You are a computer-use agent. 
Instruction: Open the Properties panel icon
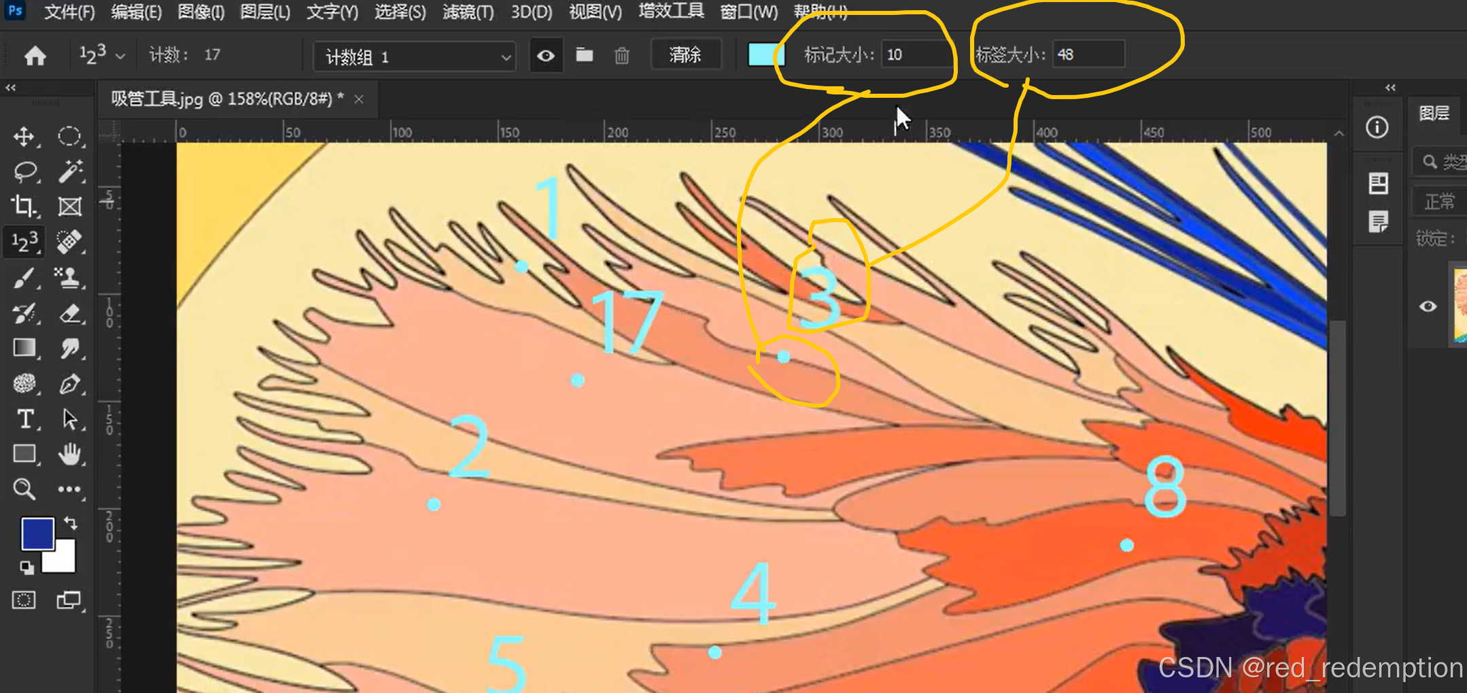tap(1378, 183)
